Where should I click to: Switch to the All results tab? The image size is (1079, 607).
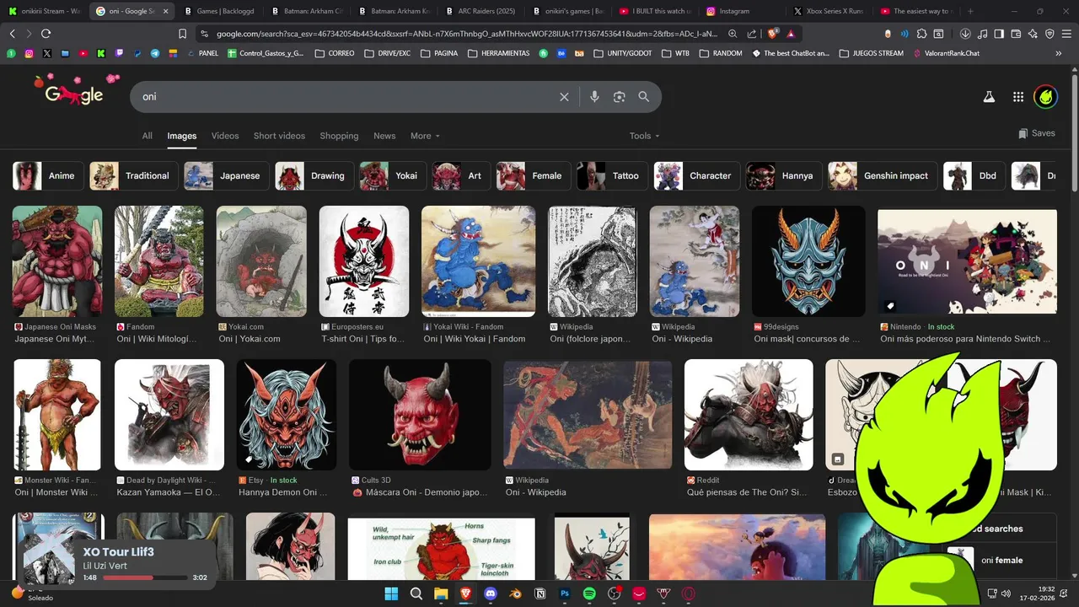coord(148,136)
